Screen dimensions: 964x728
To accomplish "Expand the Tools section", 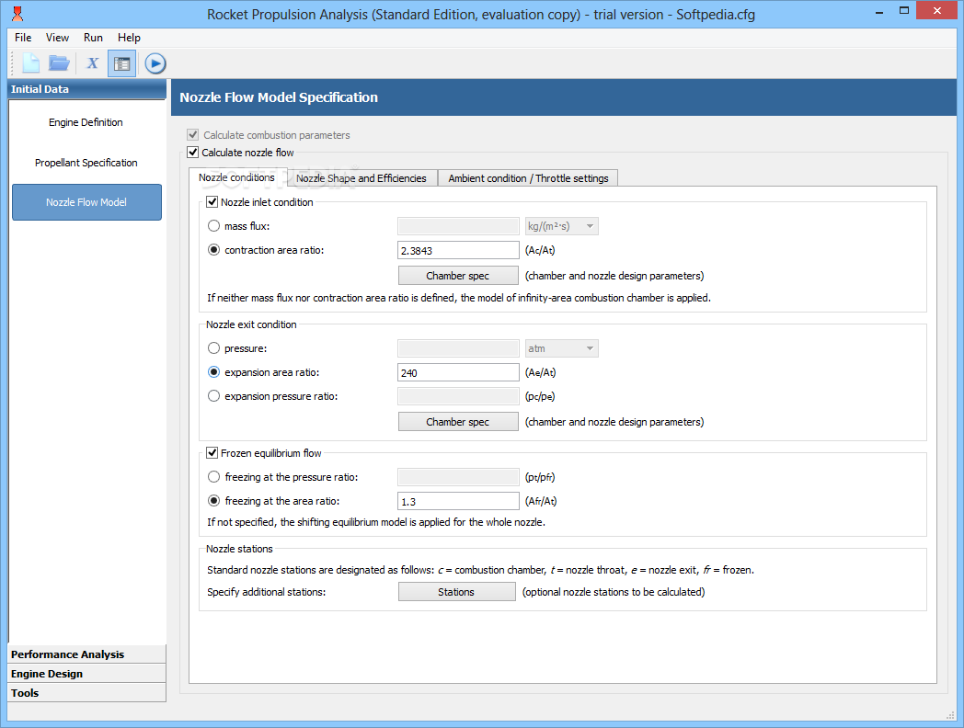I will pyautogui.click(x=86, y=692).
